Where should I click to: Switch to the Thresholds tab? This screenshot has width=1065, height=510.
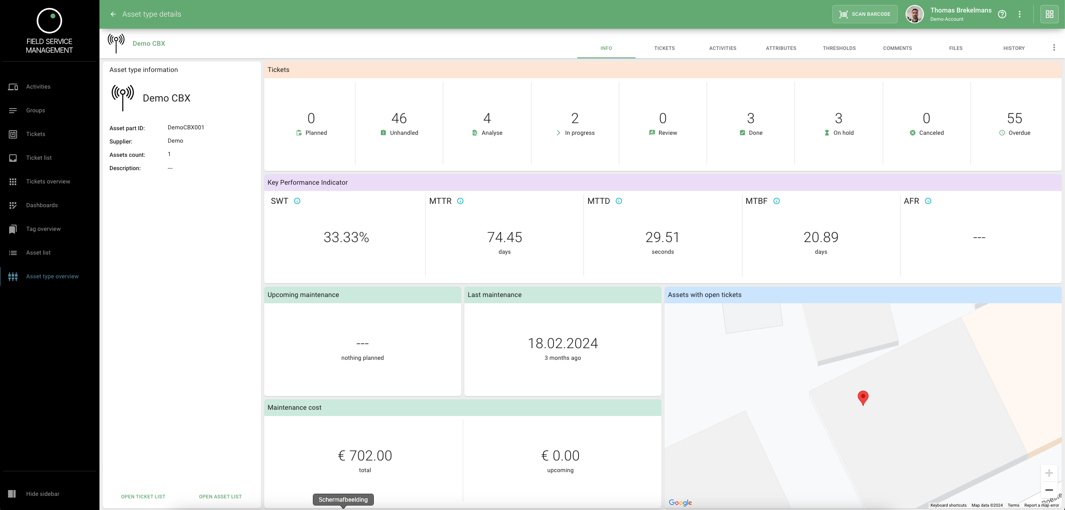pyautogui.click(x=839, y=48)
